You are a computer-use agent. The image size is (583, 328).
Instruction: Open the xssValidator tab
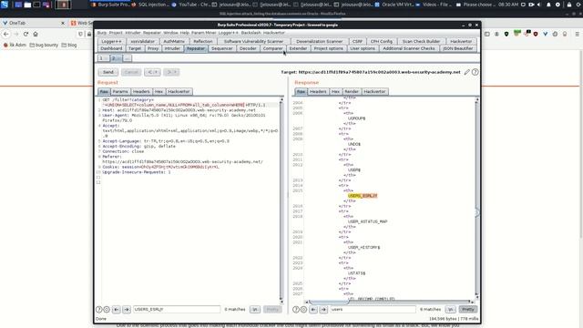point(142,42)
